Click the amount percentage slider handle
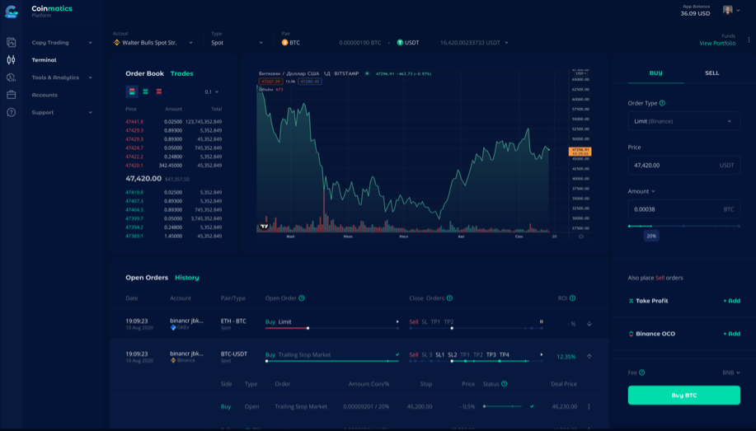This screenshot has width=756, height=431. point(650,226)
